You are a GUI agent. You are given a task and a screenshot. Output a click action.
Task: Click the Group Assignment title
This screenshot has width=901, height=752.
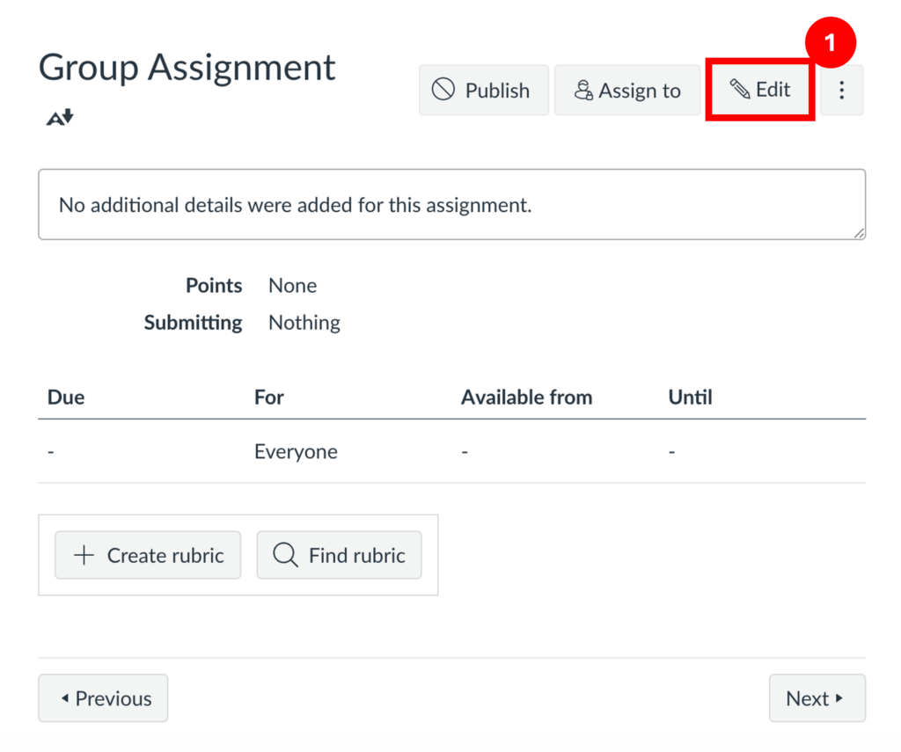point(187,68)
